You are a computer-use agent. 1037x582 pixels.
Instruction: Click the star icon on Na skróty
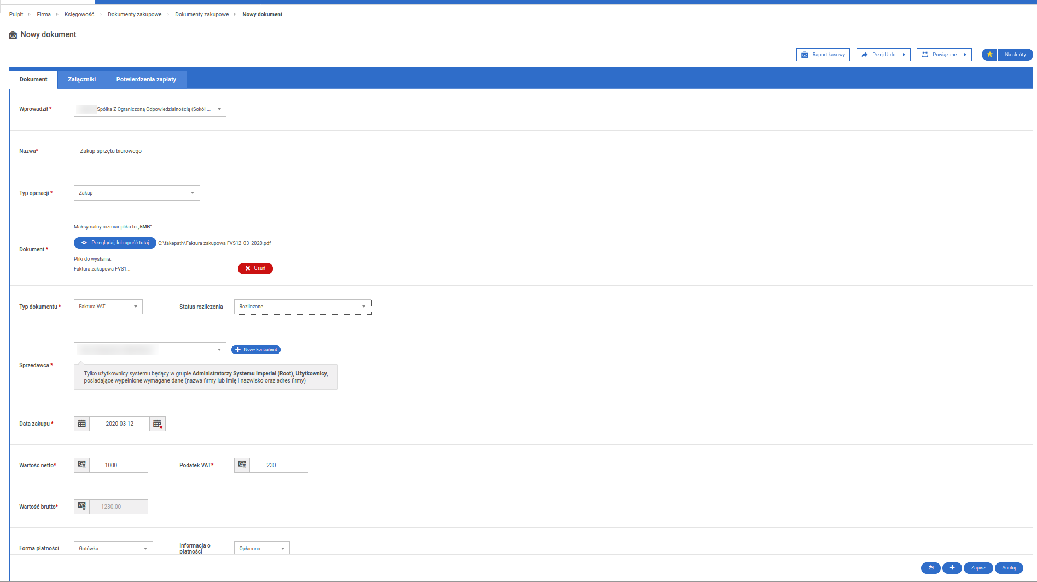tap(989, 55)
